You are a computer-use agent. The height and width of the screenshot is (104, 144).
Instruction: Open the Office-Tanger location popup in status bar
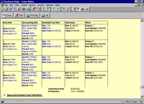coord(131,102)
